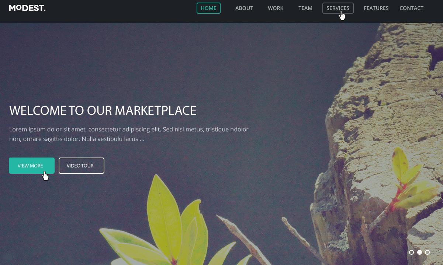Click the WELCOME TO OUR MARKETPLACE headline
The image size is (443, 265).
click(103, 110)
